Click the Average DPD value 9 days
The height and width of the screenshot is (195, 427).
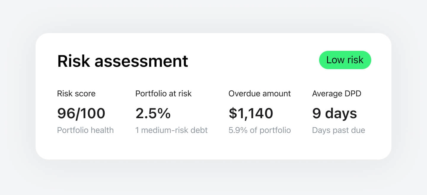[334, 113]
